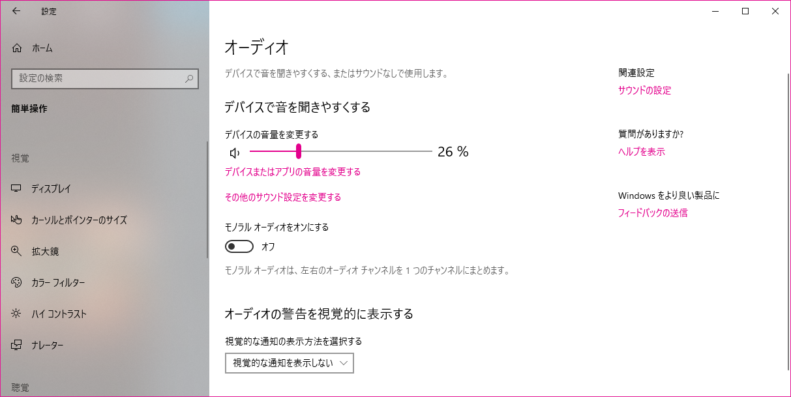Click その他のサウンド設定を変更する link
Screen dimensions: 791x397
(x=282, y=198)
